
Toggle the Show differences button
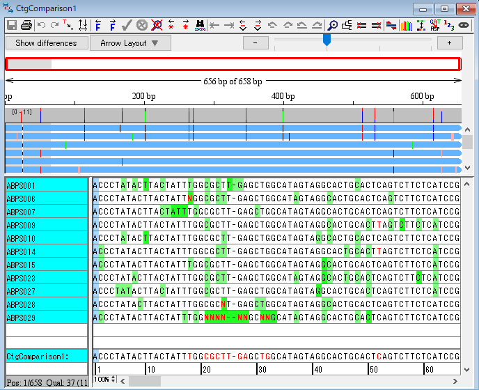coord(47,43)
